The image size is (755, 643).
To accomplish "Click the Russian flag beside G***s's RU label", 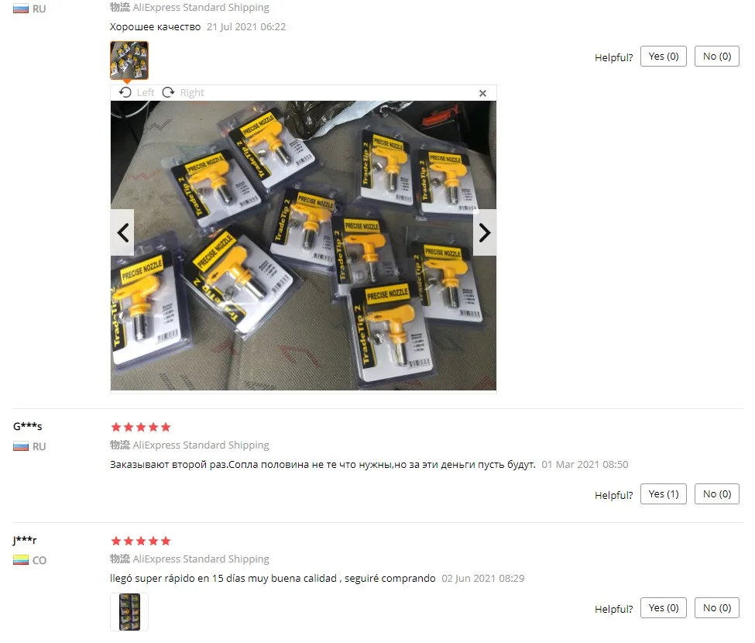I will point(21,446).
